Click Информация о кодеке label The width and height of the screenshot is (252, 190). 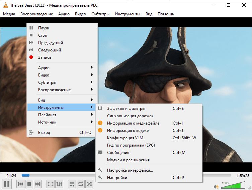tap(128, 131)
